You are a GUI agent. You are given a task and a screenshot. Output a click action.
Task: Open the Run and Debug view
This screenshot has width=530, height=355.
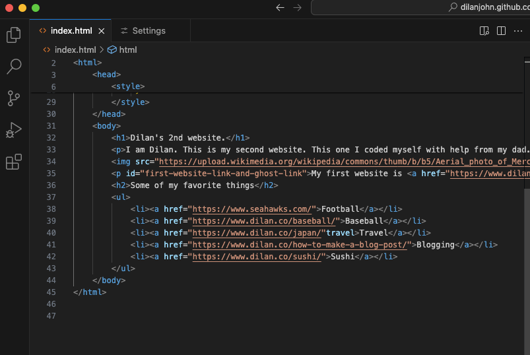tap(14, 130)
